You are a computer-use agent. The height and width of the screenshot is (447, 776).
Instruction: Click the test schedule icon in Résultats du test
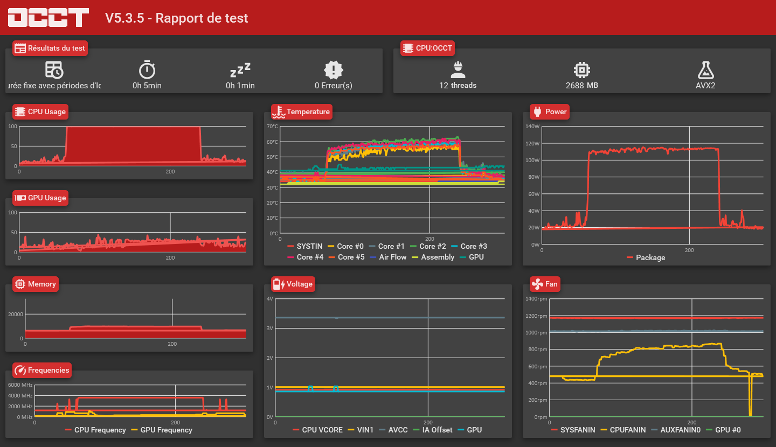click(x=54, y=70)
